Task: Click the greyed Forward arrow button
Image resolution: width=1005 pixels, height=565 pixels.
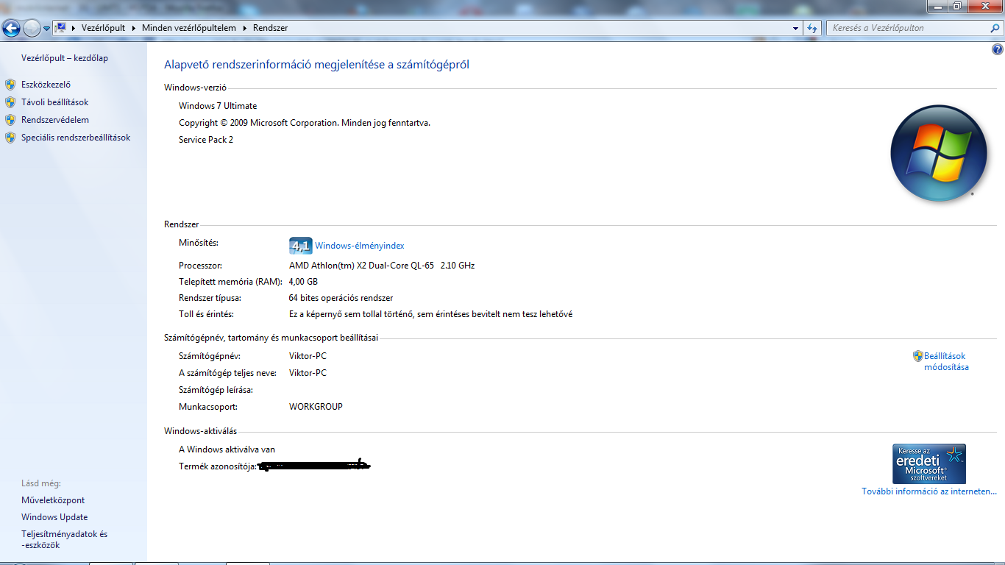Action: tap(32, 28)
